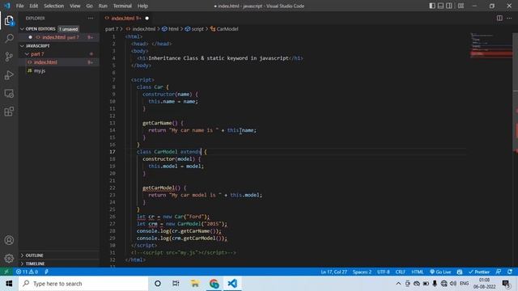The height and width of the screenshot is (291, 518).
Task: Open the notifications bell in status bar
Action: [510, 272]
